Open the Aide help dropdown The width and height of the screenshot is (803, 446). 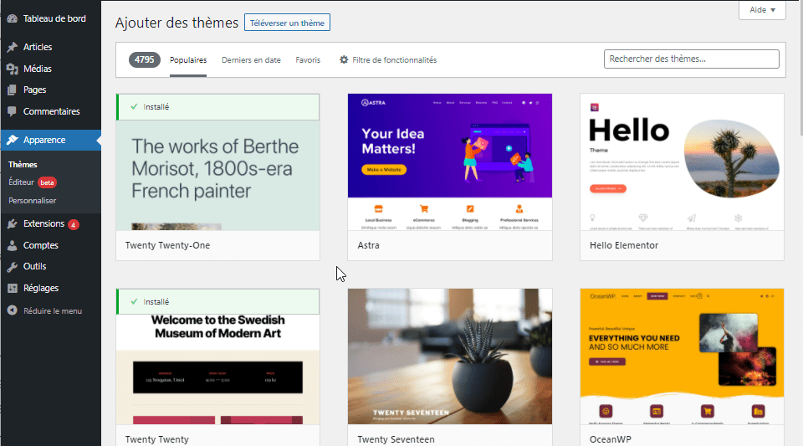click(762, 10)
